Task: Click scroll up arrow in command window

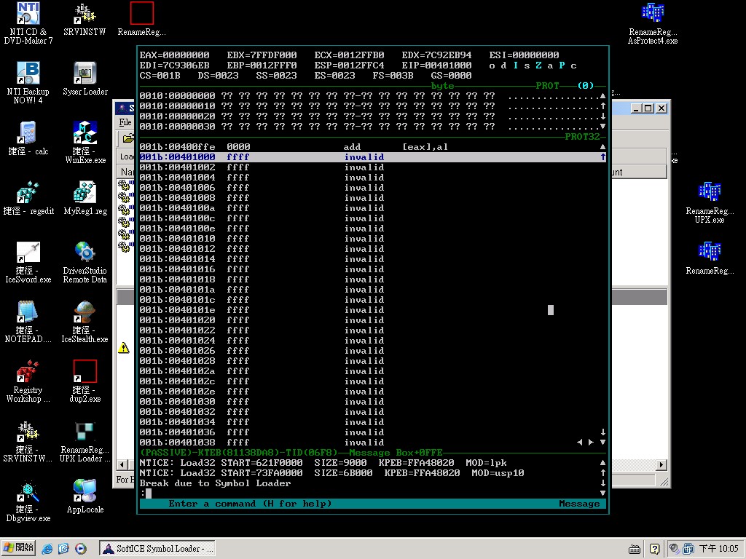Action: point(602,462)
